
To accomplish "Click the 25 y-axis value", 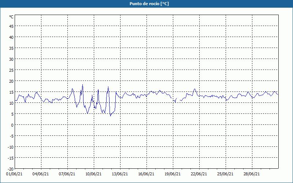I will tap(11, 70).
